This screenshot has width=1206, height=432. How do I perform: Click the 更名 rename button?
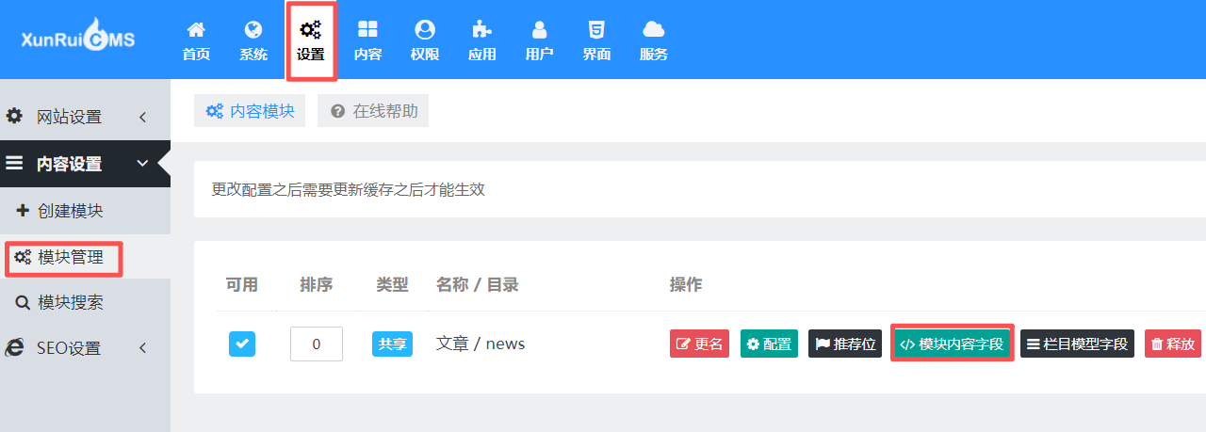point(699,344)
